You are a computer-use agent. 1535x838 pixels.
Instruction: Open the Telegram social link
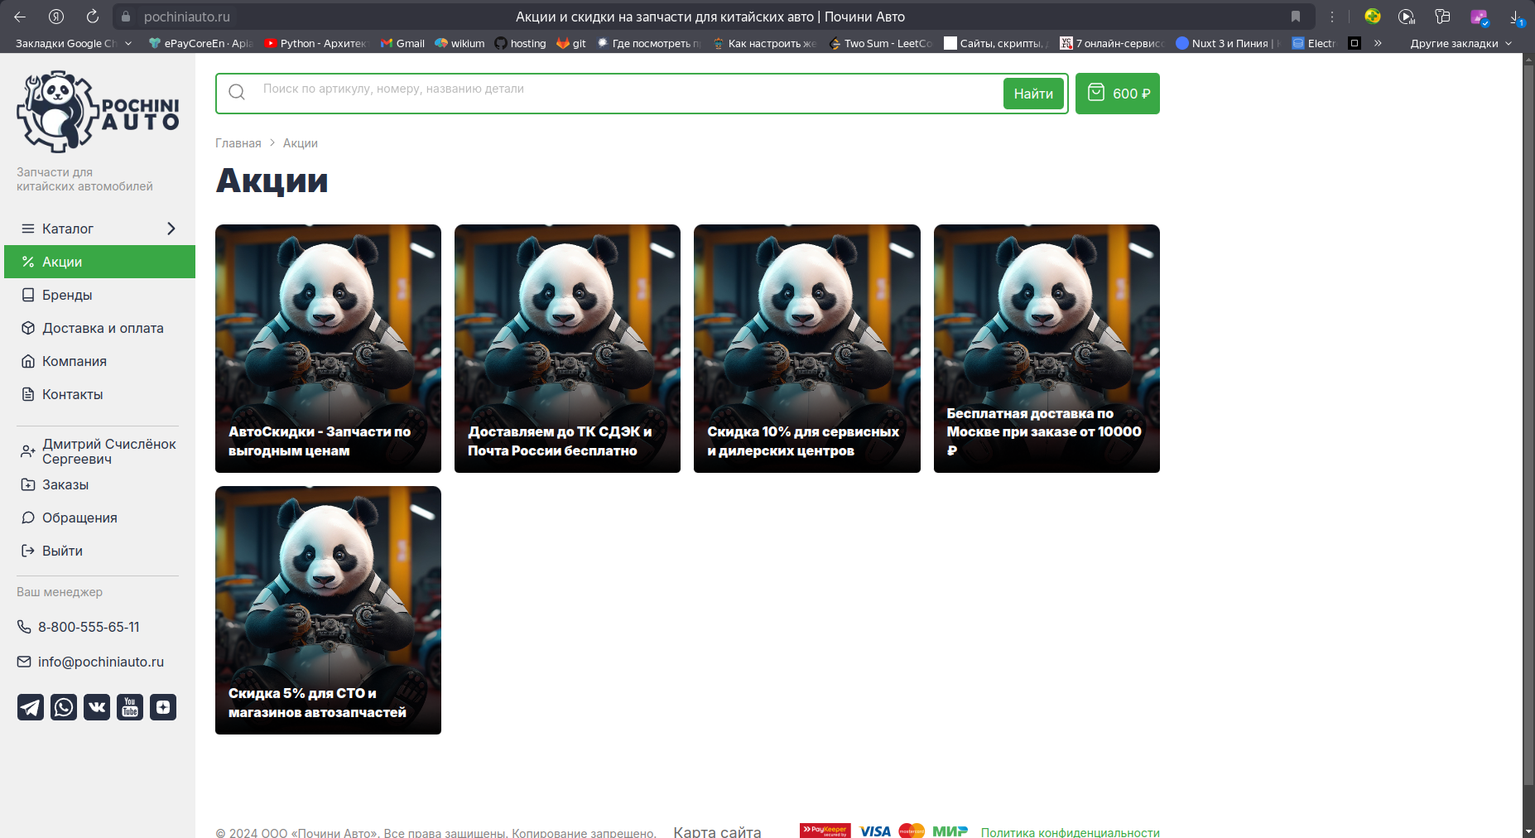coord(31,707)
